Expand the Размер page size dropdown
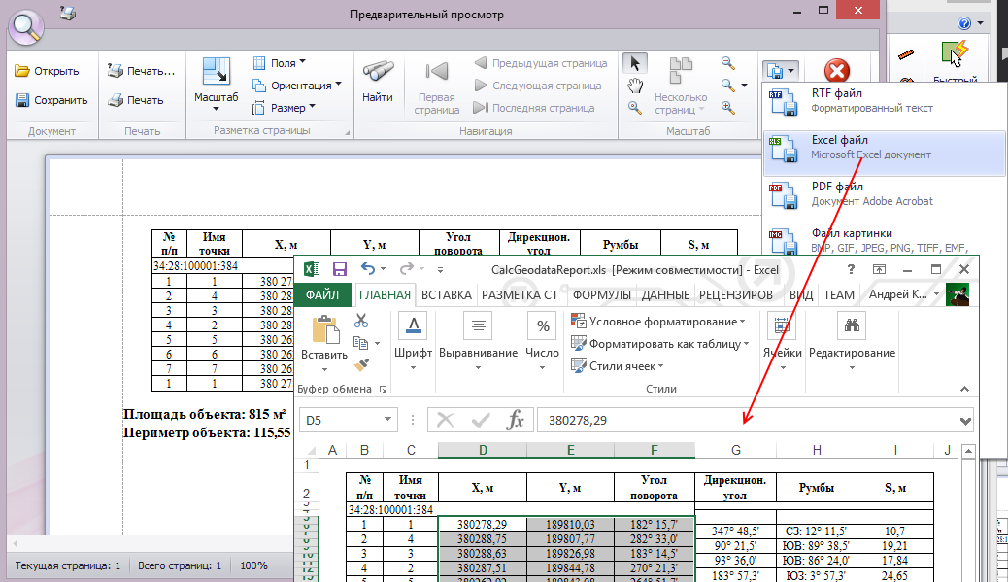 pos(285,108)
